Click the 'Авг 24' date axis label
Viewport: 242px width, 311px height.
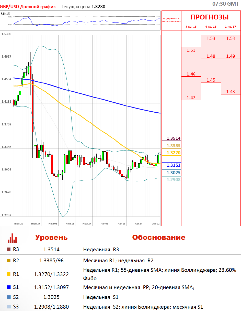click(139, 224)
